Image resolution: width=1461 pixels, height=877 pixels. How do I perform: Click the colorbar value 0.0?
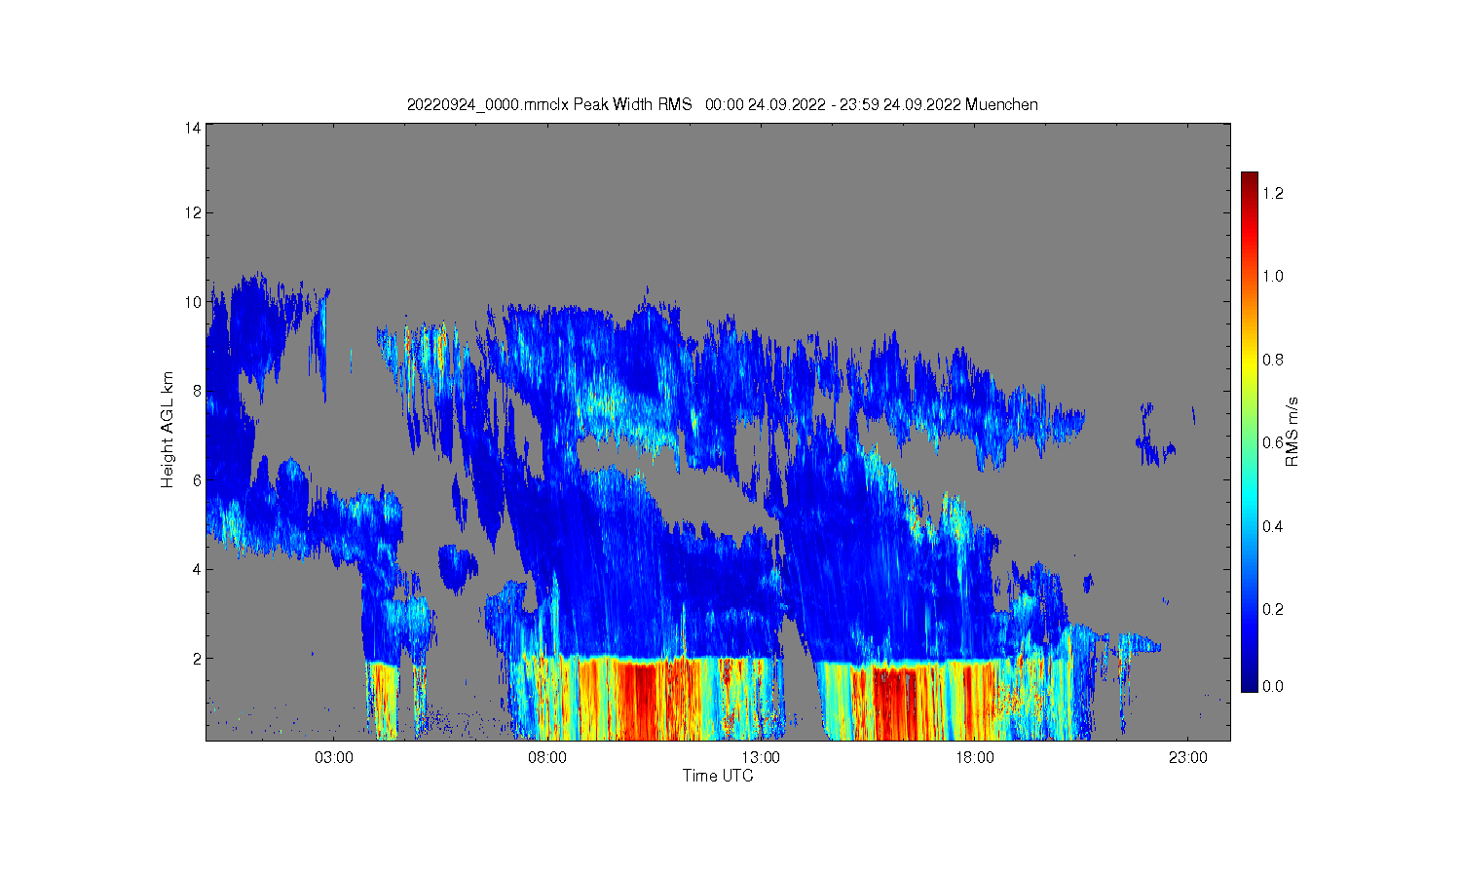tap(1273, 687)
